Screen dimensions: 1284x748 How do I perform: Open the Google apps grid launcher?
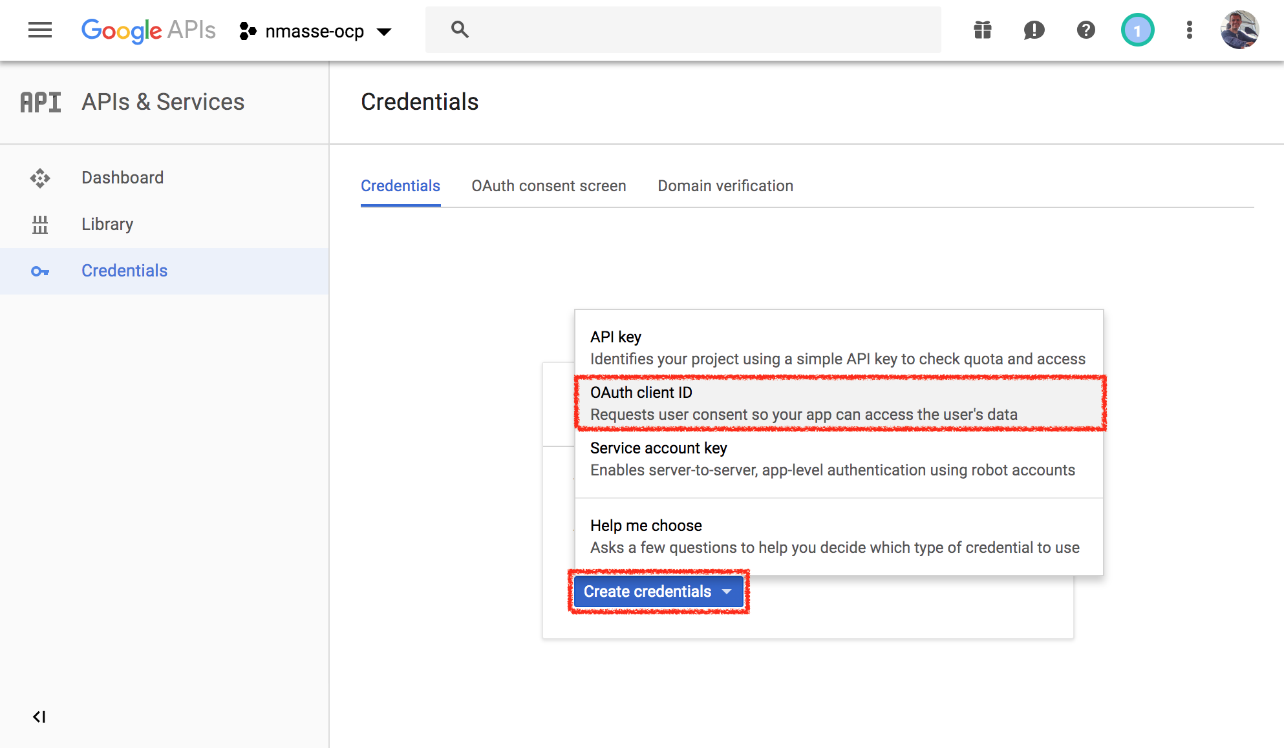pos(981,30)
